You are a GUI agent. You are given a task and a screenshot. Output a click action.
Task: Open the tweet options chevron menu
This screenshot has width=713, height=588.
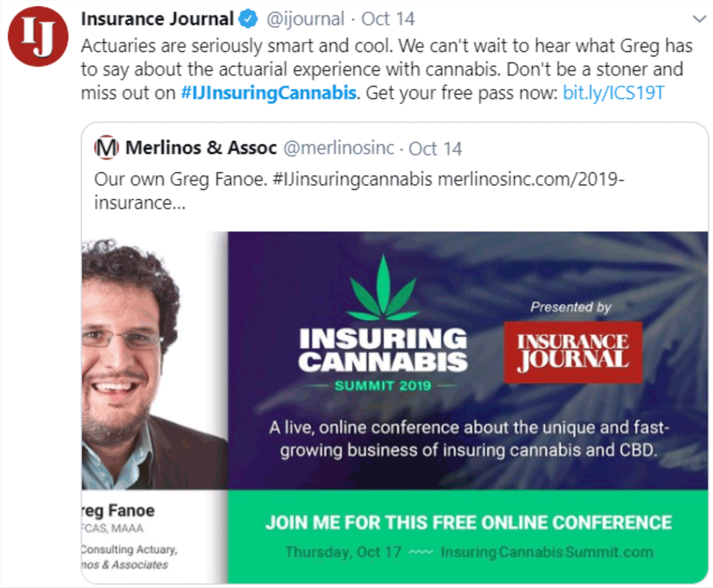pos(697,19)
